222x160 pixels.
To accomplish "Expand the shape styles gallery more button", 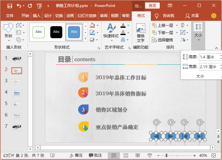I will click(85, 39).
